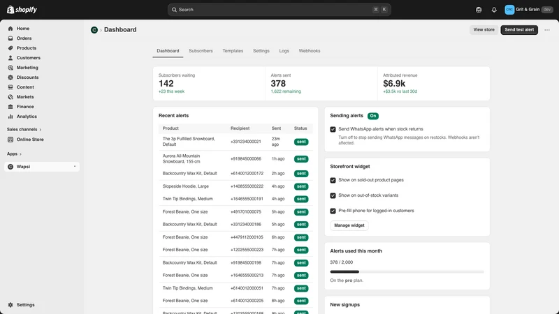Viewport: 559px width, 314px height.
Task: Click the 1,622 remaining link
Action: click(x=286, y=91)
